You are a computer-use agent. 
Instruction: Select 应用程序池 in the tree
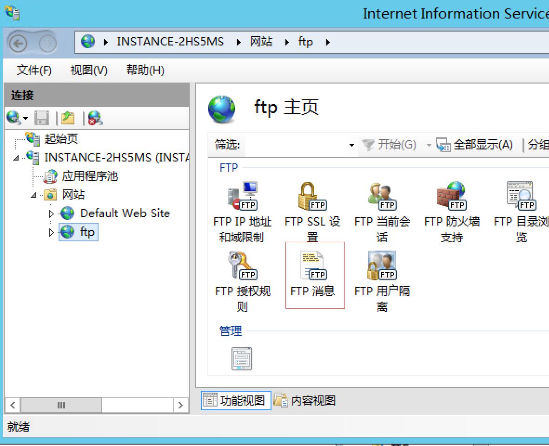pos(90,176)
